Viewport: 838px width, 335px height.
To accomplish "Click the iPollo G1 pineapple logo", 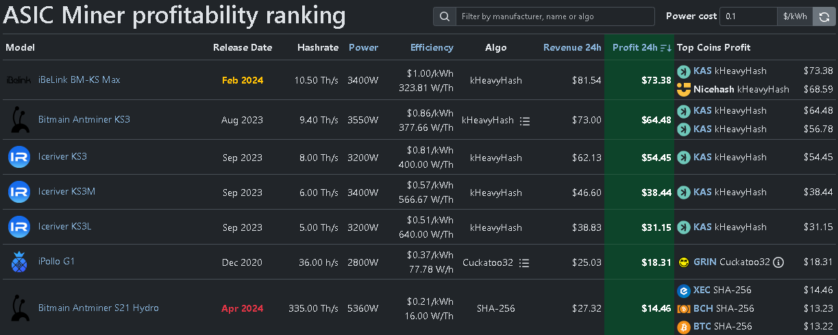I will (19, 262).
